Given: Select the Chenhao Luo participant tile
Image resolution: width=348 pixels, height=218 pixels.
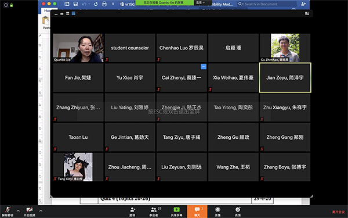Looking at the screenshot, I should click(x=182, y=48).
